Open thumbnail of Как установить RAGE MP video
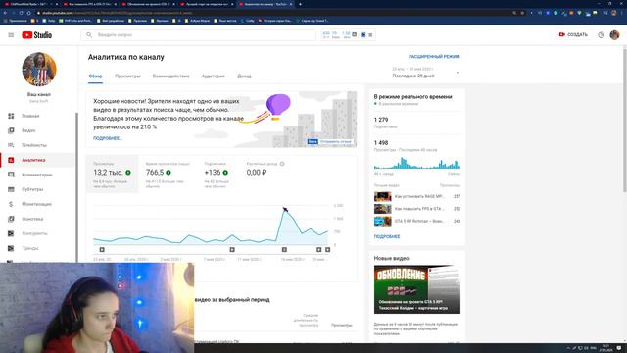 [383, 196]
